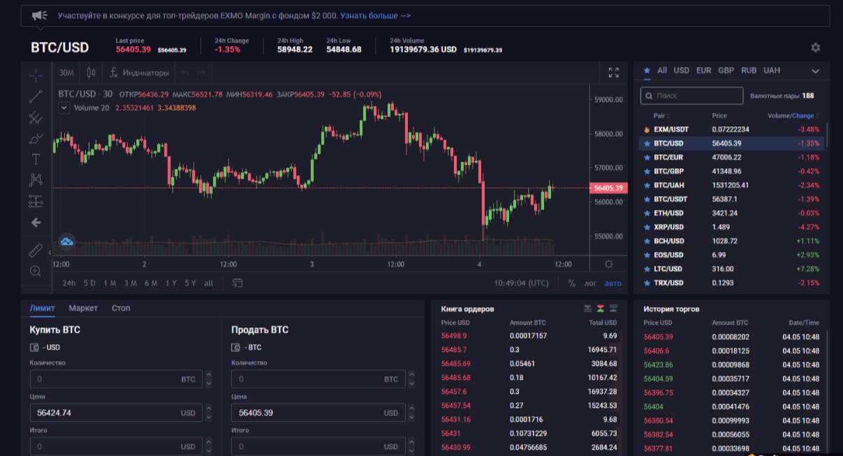Image resolution: width=843 pixels, height=456 pixels.
Task: Open the 30M timeframe dropdown
Action: 66,73
